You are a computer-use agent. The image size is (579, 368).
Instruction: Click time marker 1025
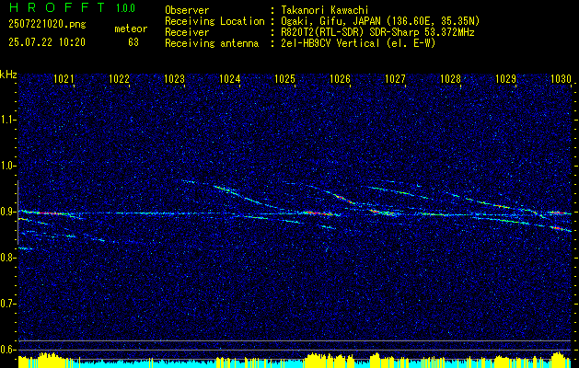(x=284, y=78)
